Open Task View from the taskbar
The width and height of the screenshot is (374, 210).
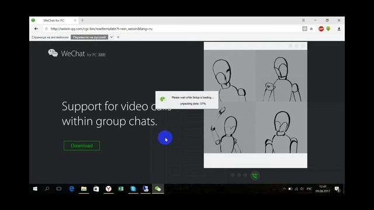(58, 189)
